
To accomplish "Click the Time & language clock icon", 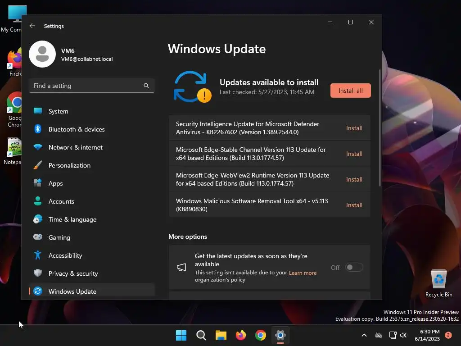I will tap(38, 219).
